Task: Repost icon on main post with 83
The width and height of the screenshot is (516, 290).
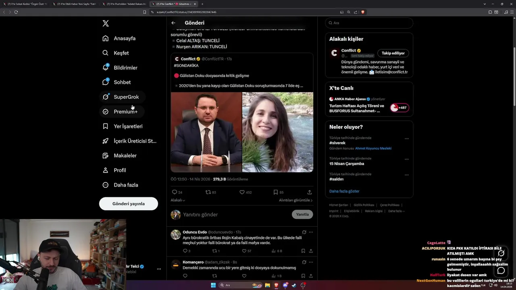Action: click(x=208, y=192)
